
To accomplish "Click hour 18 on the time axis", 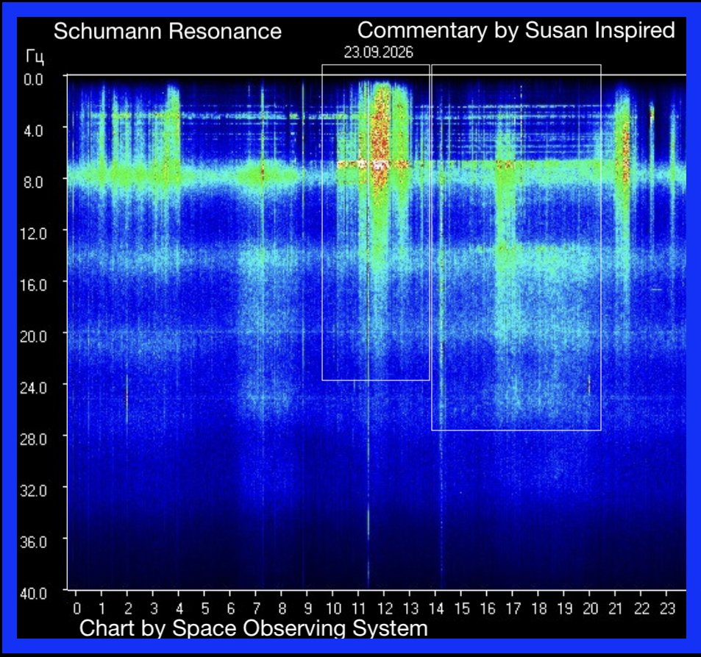I will point(539,608).
